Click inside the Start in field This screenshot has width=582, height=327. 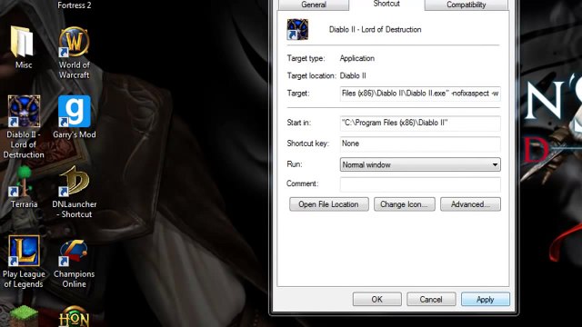click(x=420, y=124)
